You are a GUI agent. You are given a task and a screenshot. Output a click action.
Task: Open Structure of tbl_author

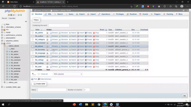pyautogui.click(x=63, y=36)
